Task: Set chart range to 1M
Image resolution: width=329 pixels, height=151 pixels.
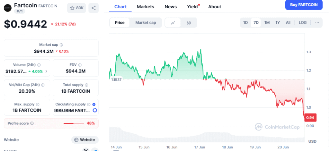Action: [x=267, y=23]
